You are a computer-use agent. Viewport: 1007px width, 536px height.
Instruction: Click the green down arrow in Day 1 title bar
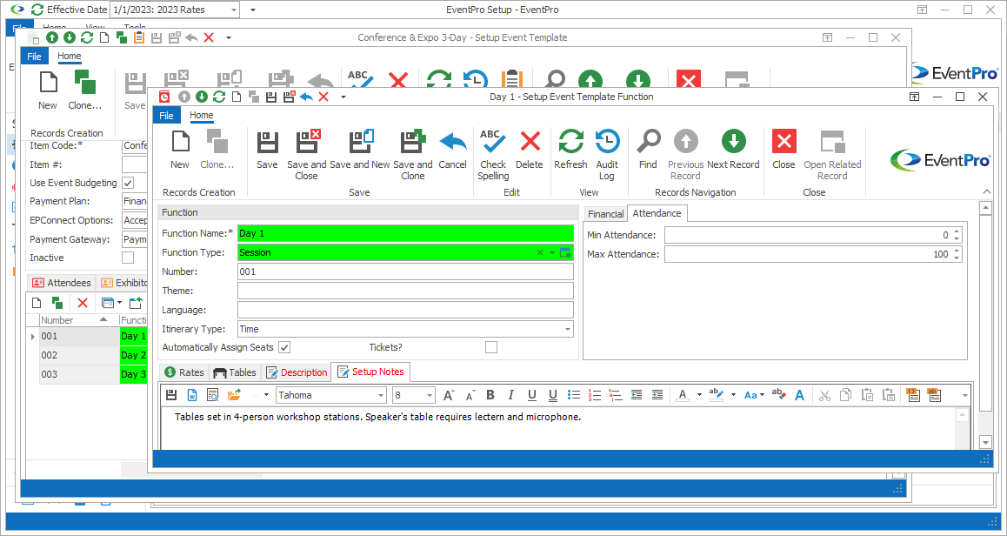click(202, 97)
